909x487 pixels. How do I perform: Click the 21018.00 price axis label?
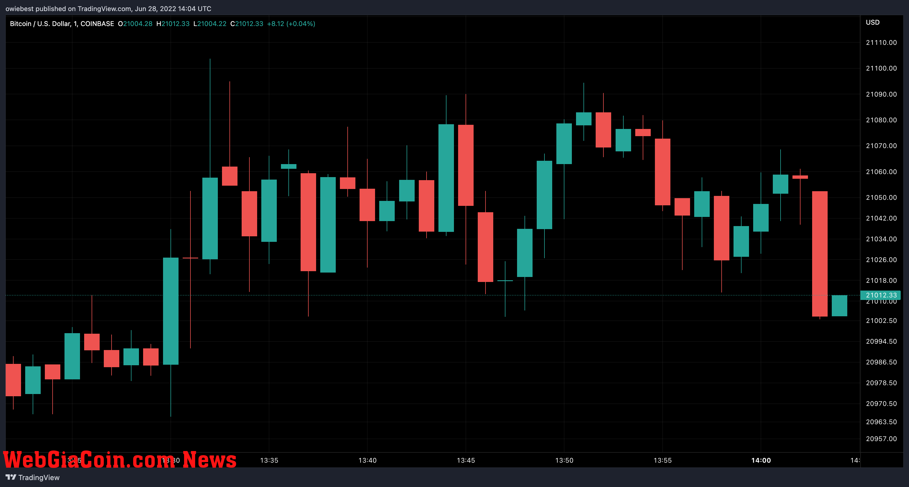pyautogui.click(x=881, y=280)
